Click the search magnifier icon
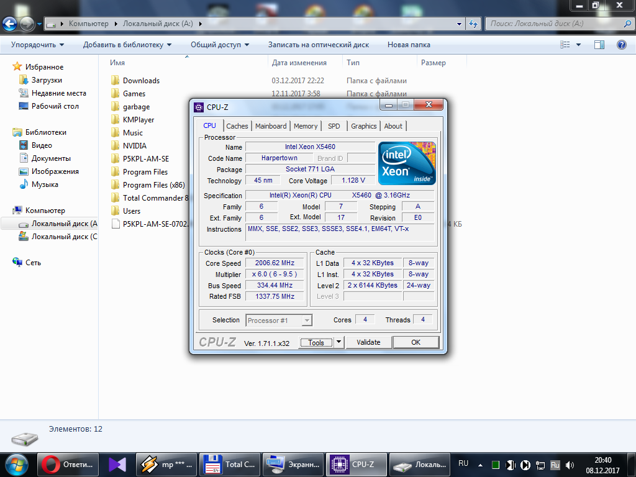Viewport: 636px width, 477px height. point(627,24)
